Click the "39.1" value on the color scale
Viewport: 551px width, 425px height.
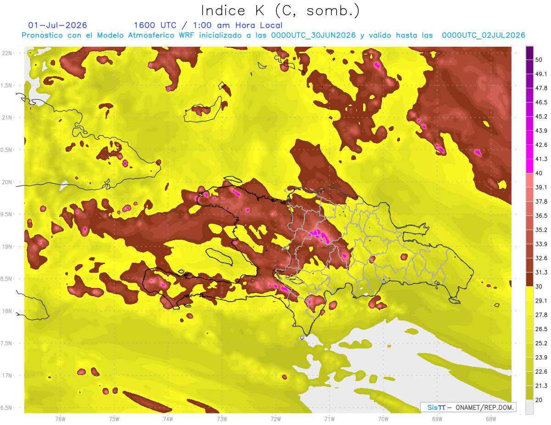[541, 187]
